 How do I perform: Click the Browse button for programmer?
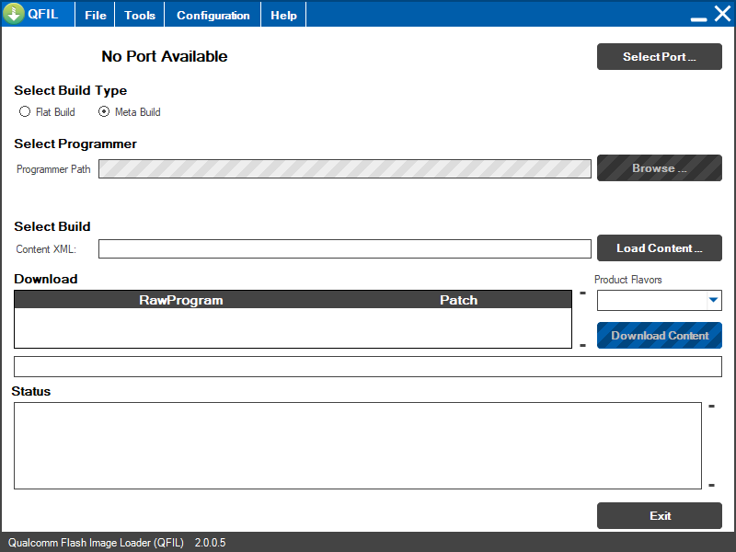[x=659, y=168]
